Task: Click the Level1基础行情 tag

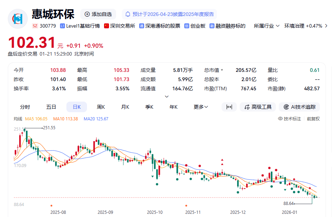Action: (80, 26)
